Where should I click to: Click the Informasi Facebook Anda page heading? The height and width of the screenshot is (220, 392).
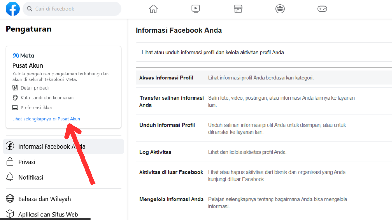[179, 30]
